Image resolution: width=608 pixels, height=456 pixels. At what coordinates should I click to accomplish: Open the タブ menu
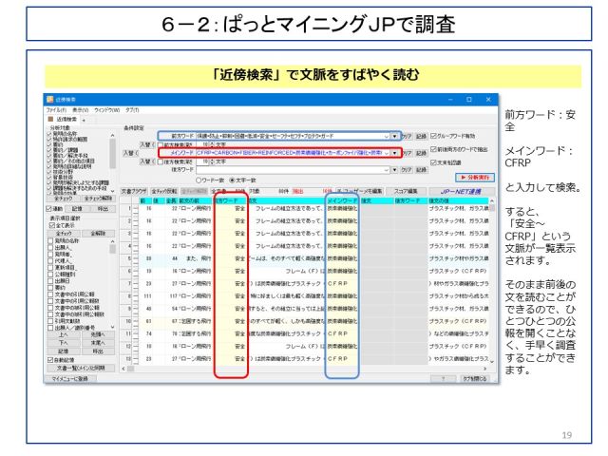(132, 110)
